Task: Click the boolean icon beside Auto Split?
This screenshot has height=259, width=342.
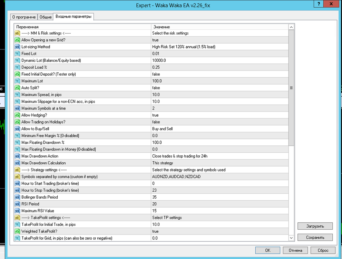Action: click(17, 88)
